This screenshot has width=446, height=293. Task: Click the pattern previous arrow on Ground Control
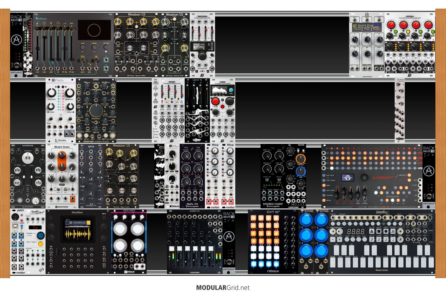coord(333,231)
